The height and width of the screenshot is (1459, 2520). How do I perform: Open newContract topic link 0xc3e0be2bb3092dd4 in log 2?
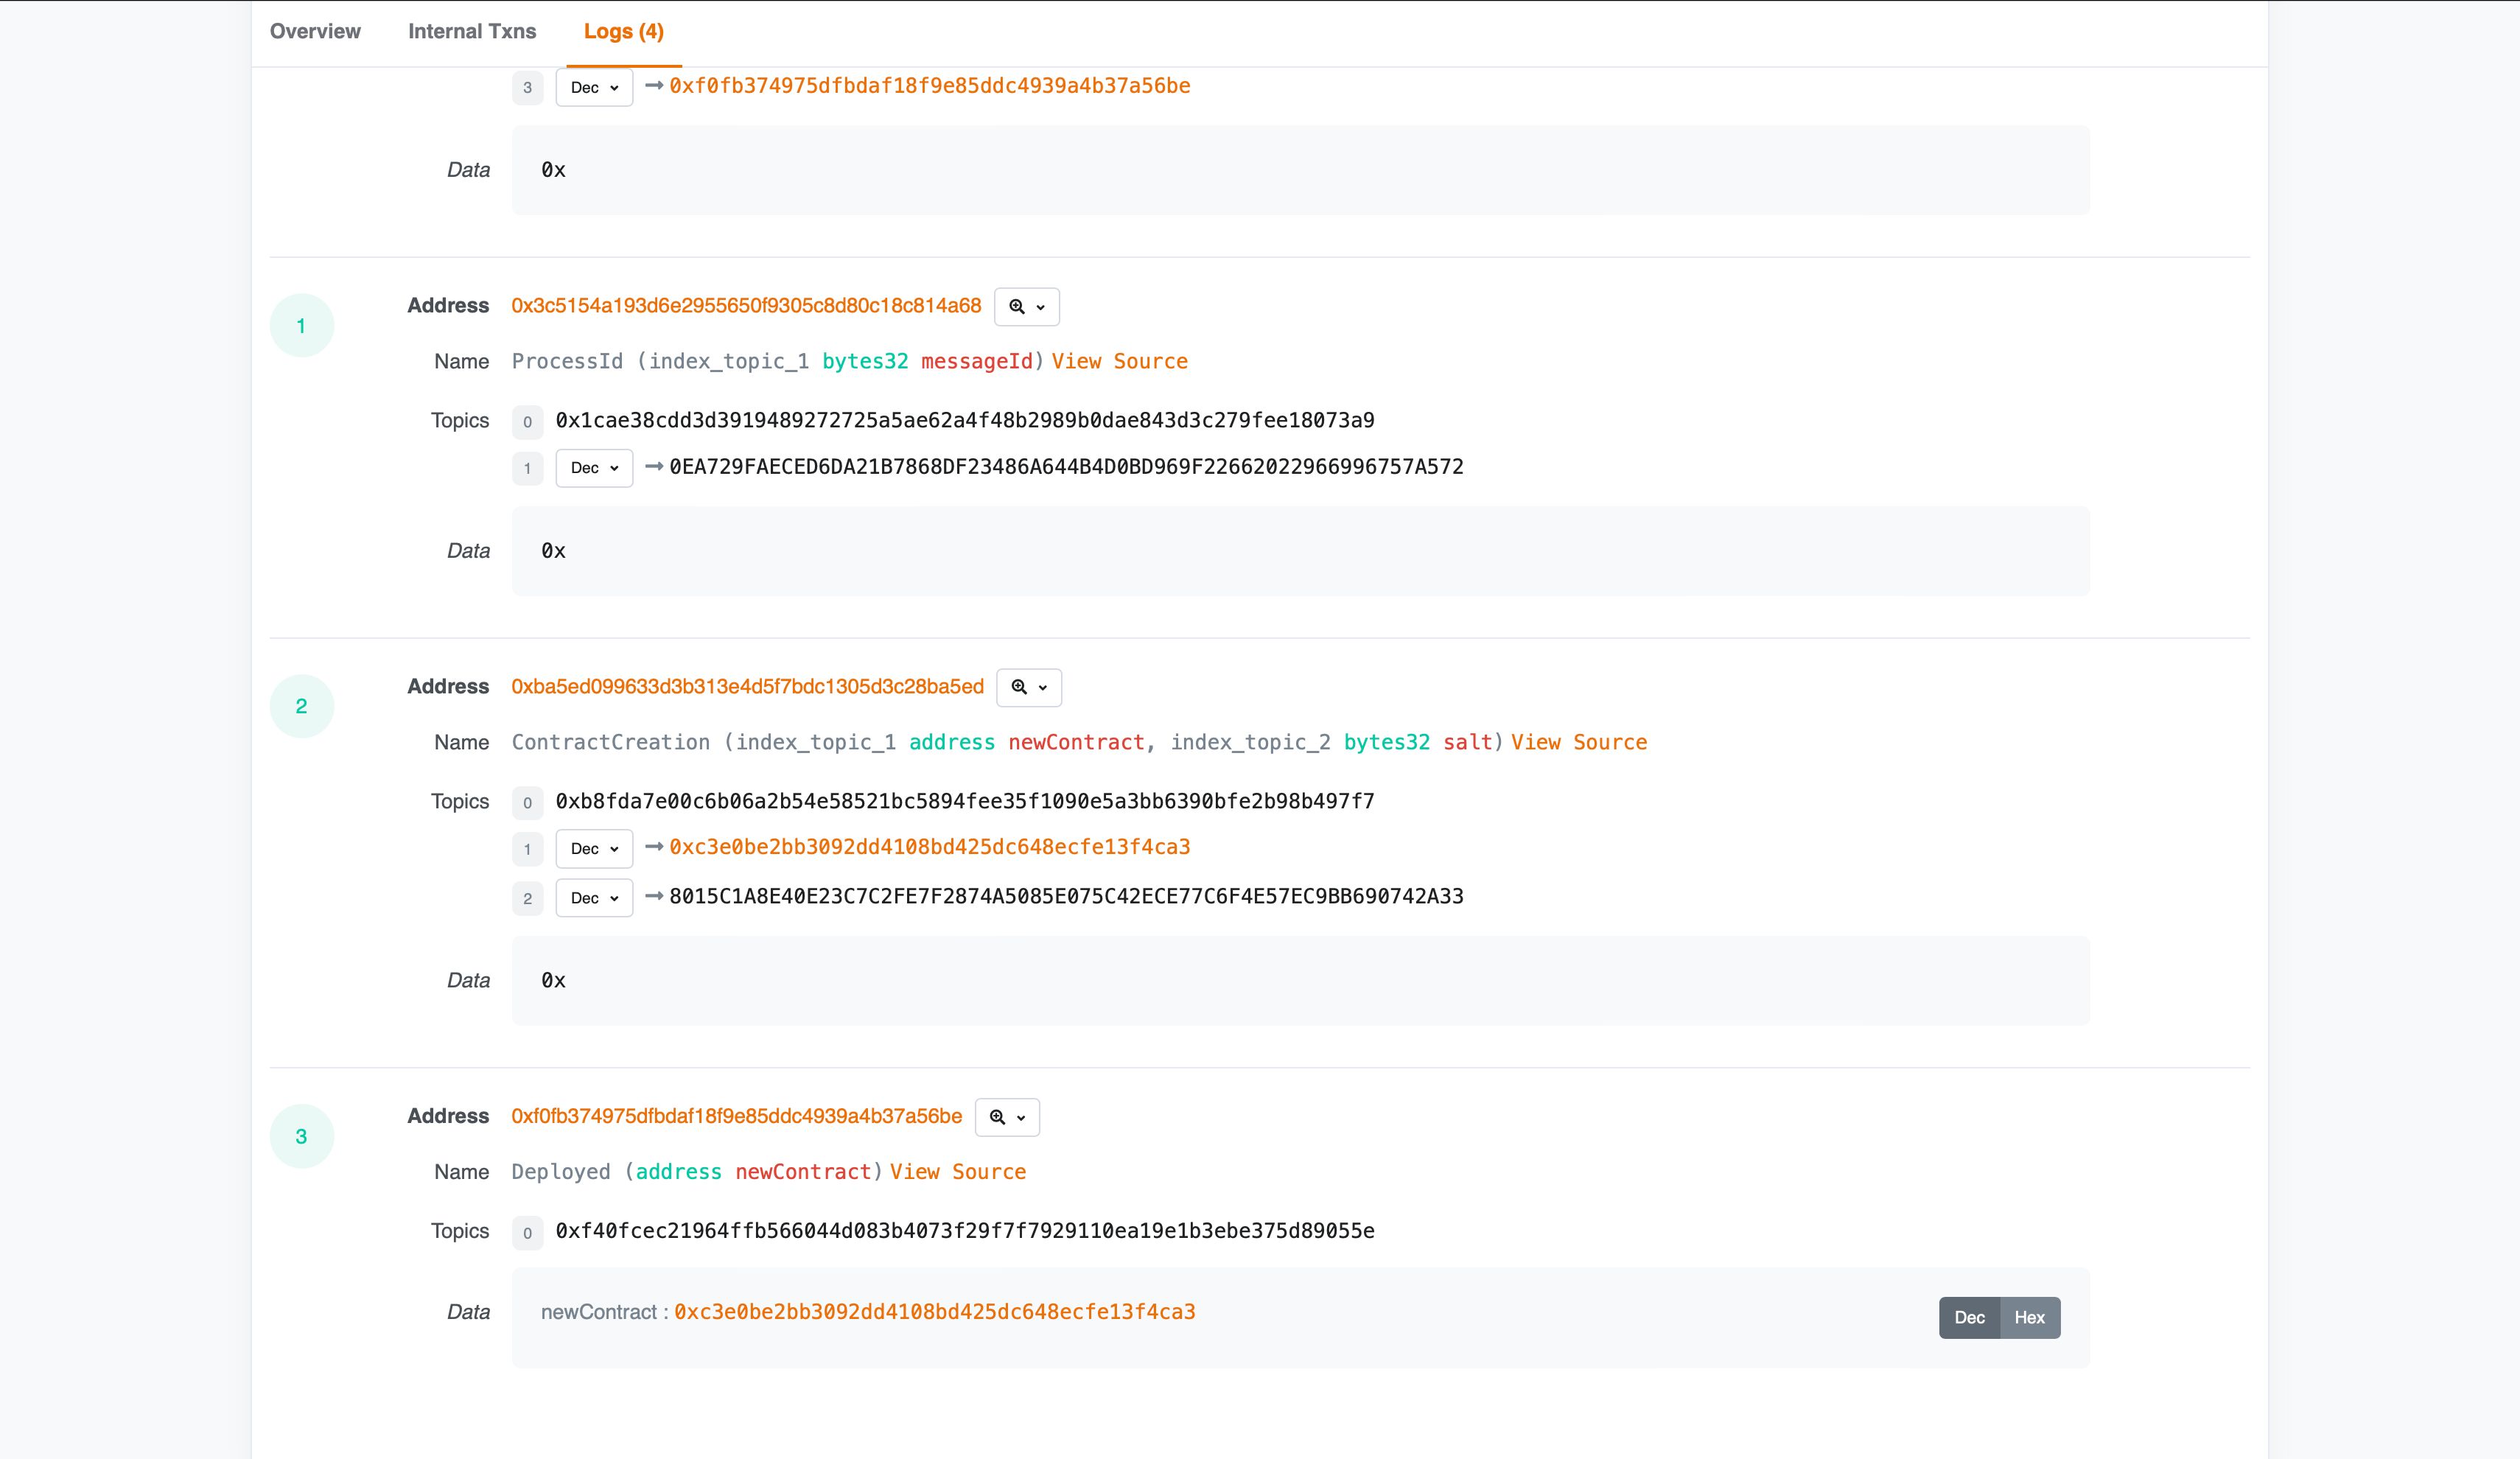pyautogui.click(x=930, y=847)
